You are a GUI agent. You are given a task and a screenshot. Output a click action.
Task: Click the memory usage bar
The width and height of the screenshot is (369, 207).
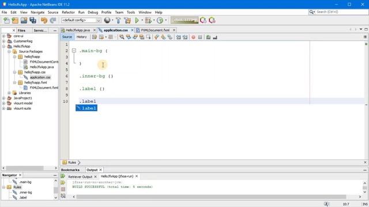(184, 20)
